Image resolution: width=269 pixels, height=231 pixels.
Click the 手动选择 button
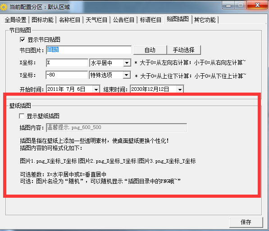[x=184, y=50]
